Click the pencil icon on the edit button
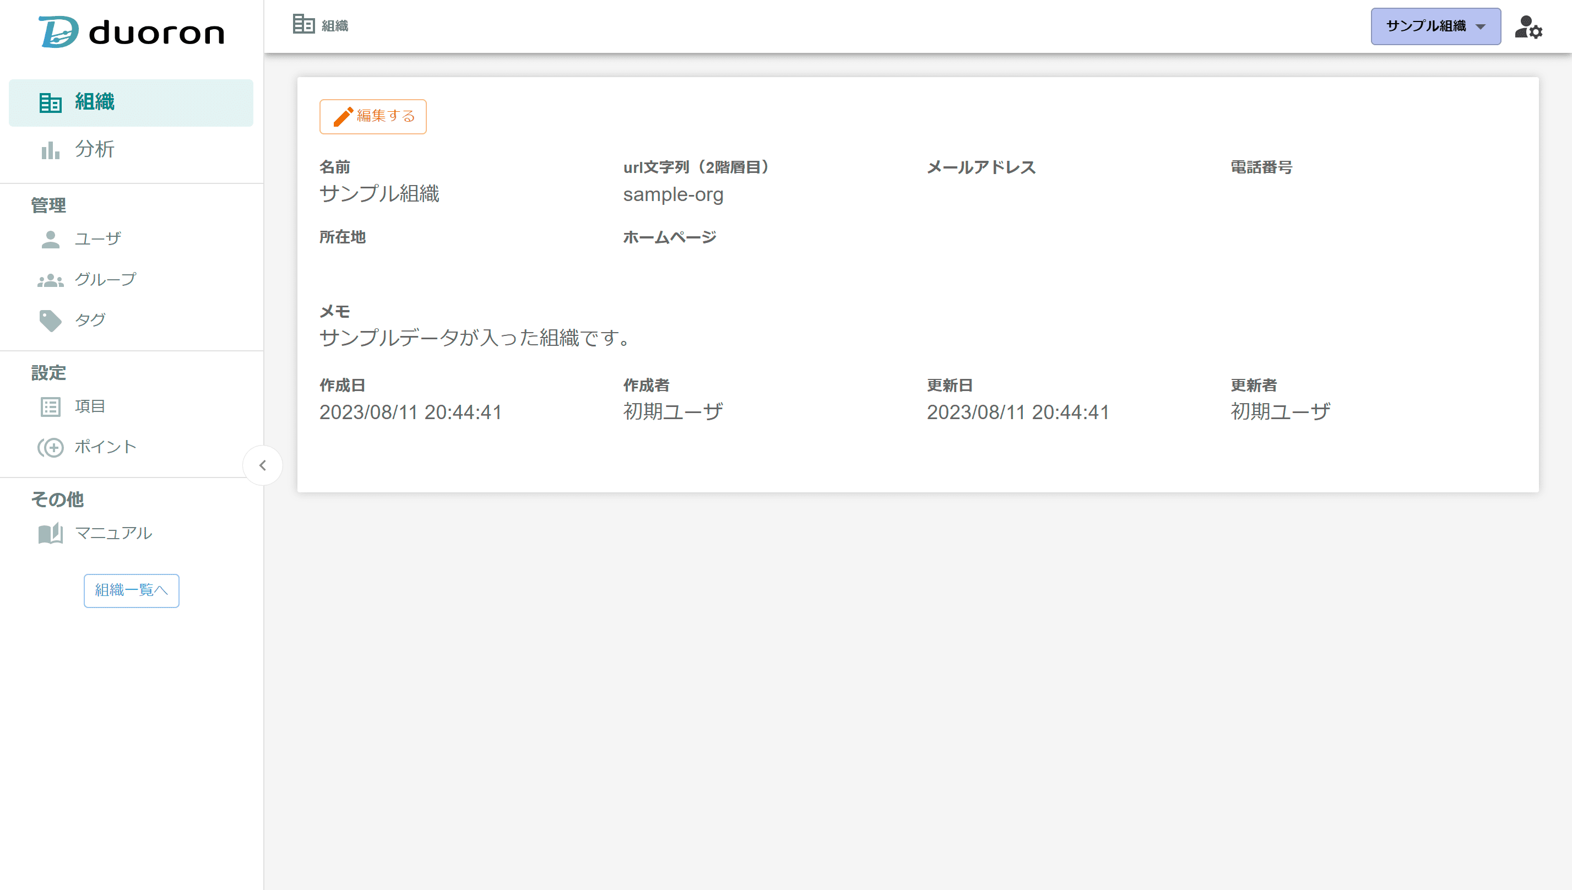1572x890 pixels. tap(343, 116)
